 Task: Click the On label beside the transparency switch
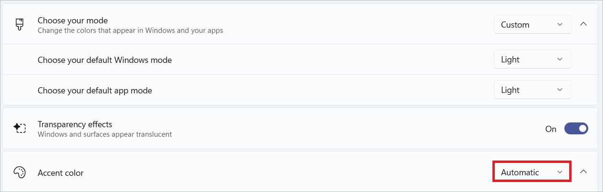coord(551,129)
